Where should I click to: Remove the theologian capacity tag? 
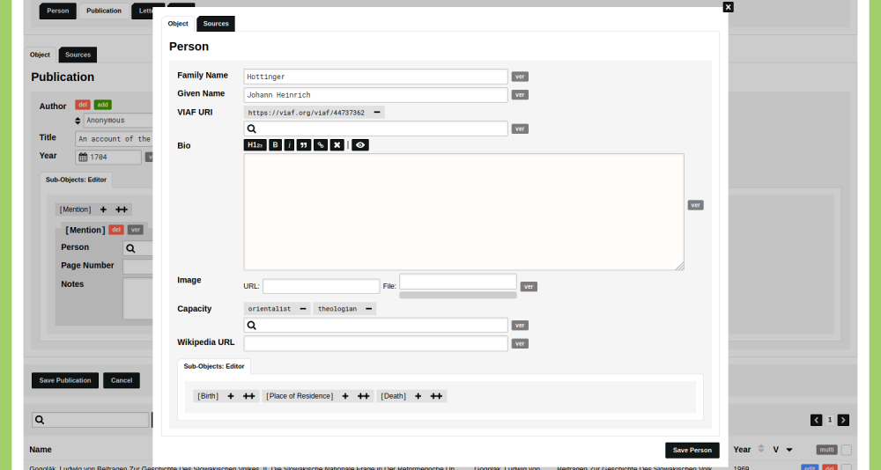(x=368, y=309)
